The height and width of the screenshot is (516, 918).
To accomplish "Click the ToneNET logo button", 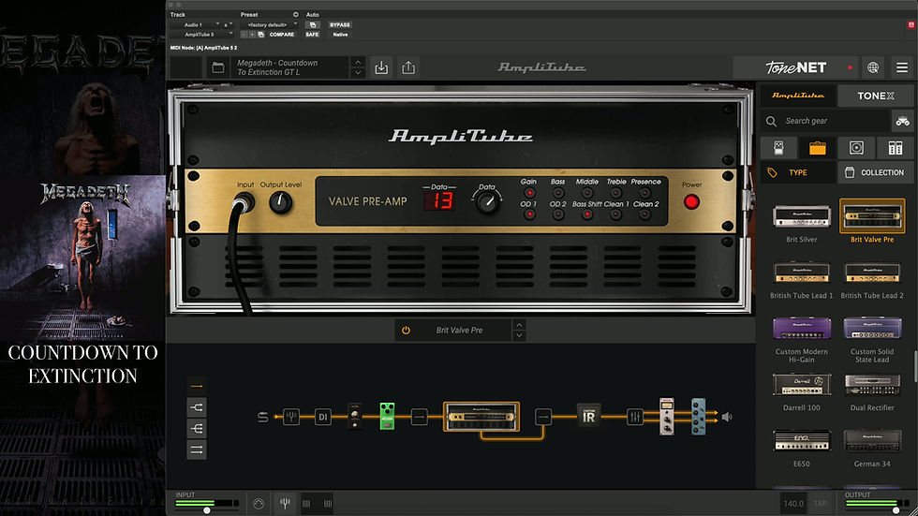I will point(795,67).
